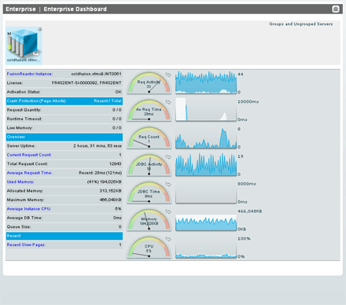346x305 pixels.
Task: Click the Allocated Memory value 313,152KB
Action: pyautogui.click(x=110, y=191)
